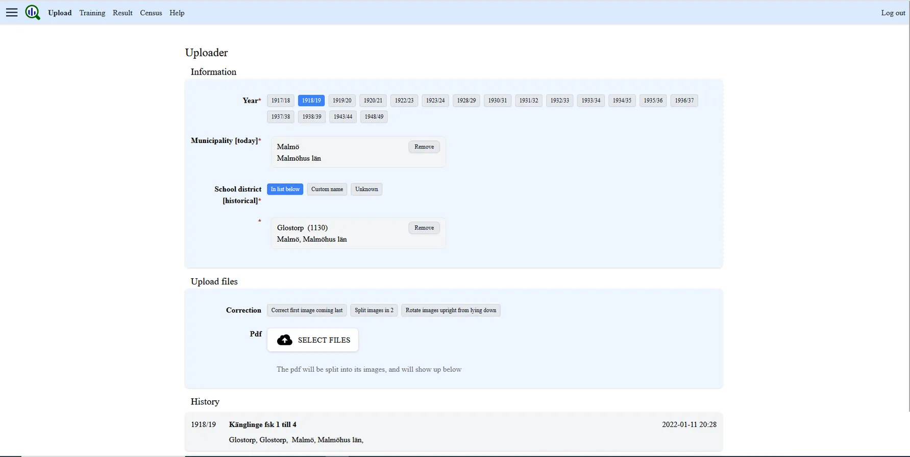Viewport: 910px width, 457px height.
Task: Click the cloud upload icon
Action: tap(284, 340)
